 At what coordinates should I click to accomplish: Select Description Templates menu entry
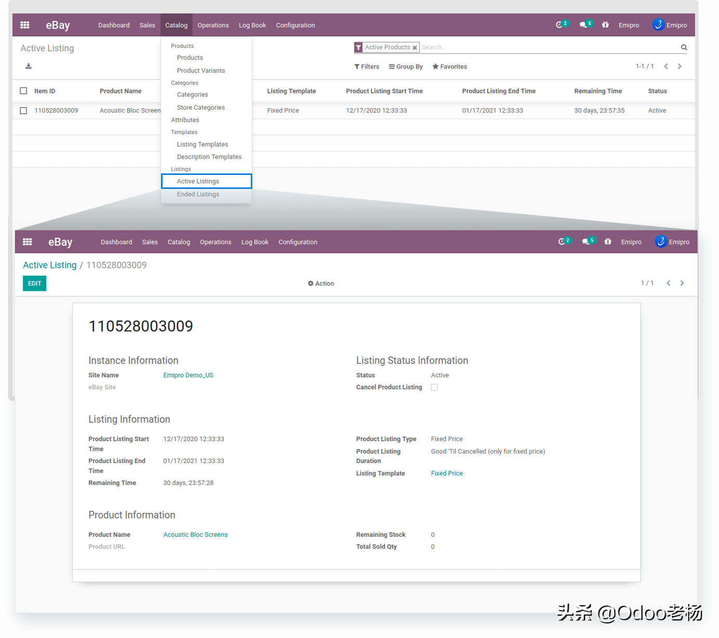coord(209,157)
